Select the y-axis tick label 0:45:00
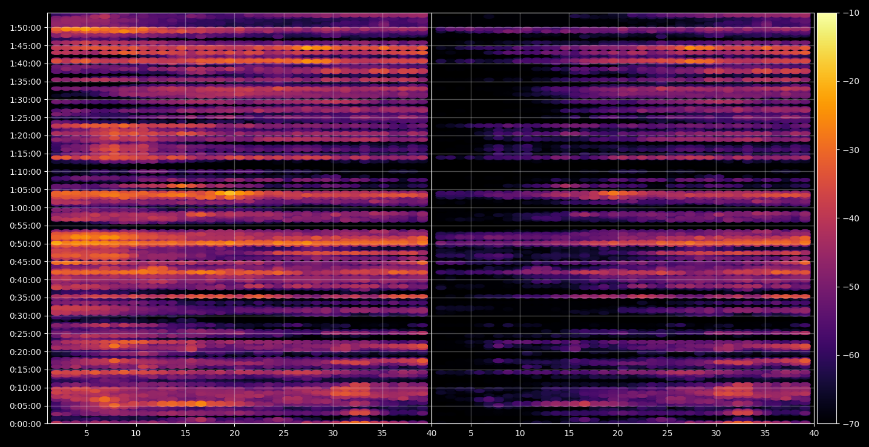This screenshot has height=447, width=869. (x=25, y=262)
